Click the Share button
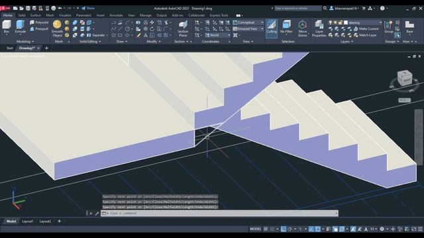 [88, 9]
